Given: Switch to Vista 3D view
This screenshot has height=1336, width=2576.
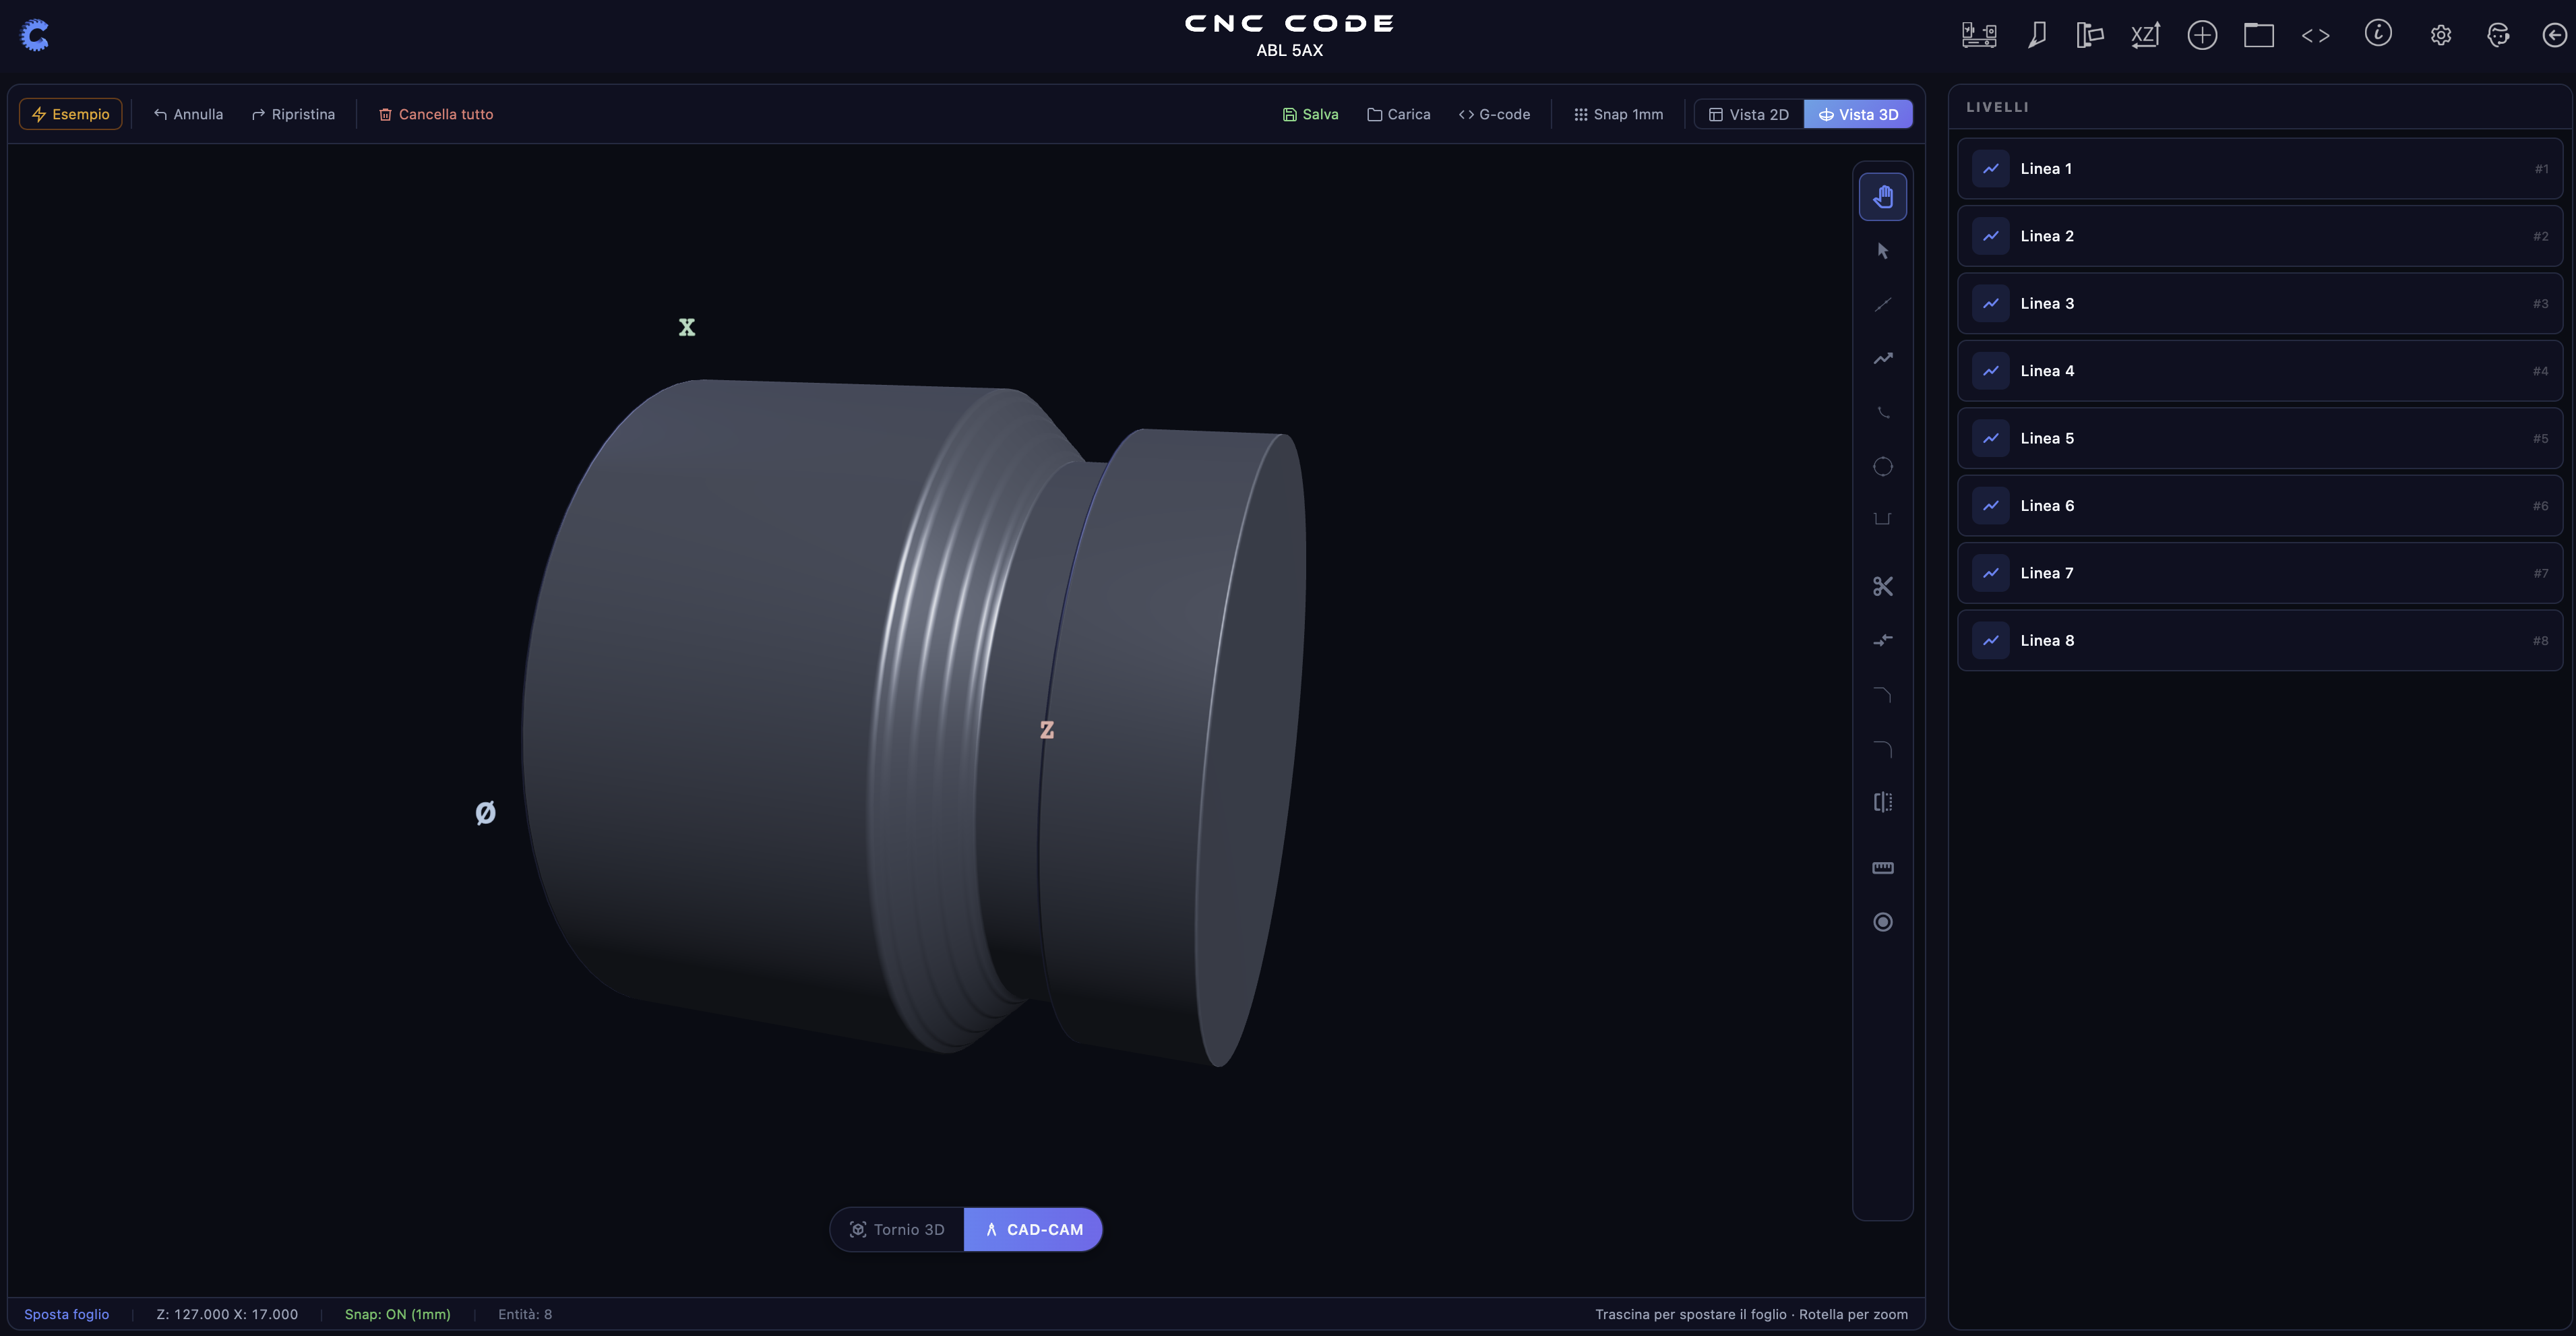Looking at the screenshot, I should coord(1858,115).
